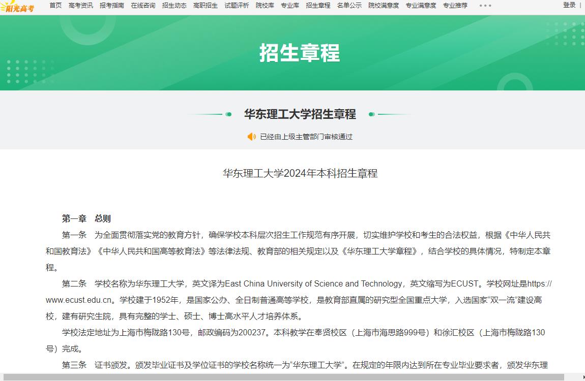Screen dimensions: 585x381
Task: Select 专业满意度 in the top menu
Action: tap(421, 6)
